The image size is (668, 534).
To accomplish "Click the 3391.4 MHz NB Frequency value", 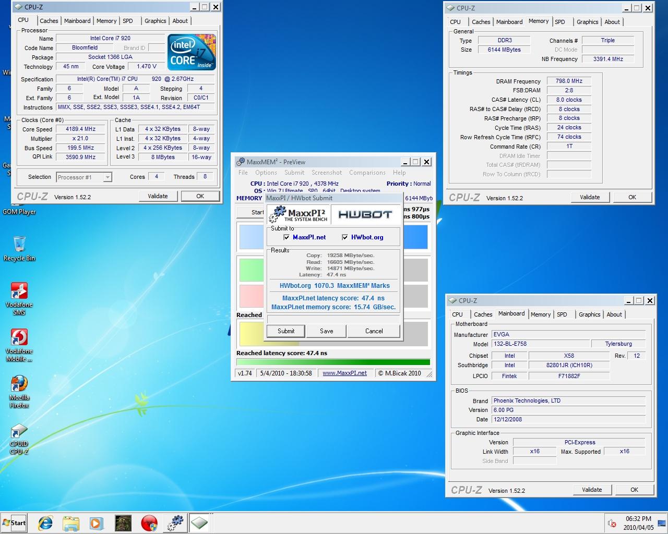I will [x=608, y=59].
